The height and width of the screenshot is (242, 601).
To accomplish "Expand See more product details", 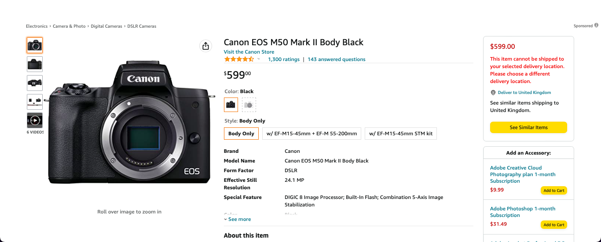I will (x=238, y=219).
